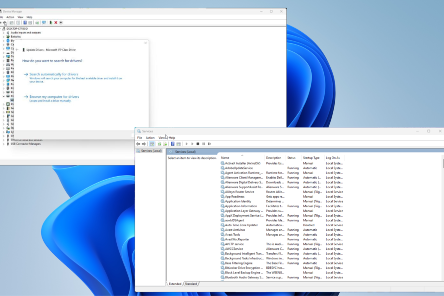Click the AdobeUpdateService gear icon
Image resolution: width=444 pixels, height=296 pixels.
(223, 168)
